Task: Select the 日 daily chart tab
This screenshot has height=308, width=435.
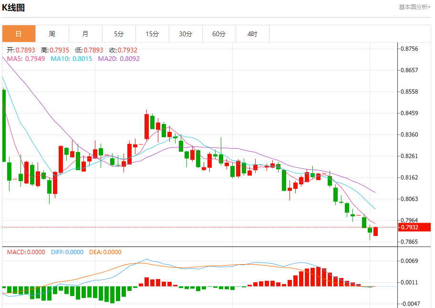Action: [x=19, y=34]
